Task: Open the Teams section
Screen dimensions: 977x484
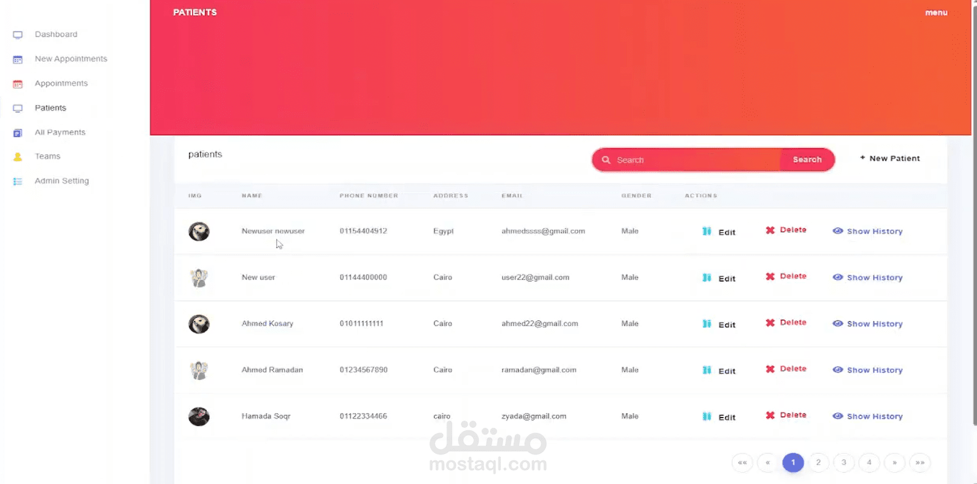Action: 47,156
